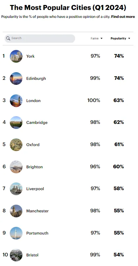The height and width of the screenshot is (266, 138).
Task: Click the Search input field
Action: point(40,38)
